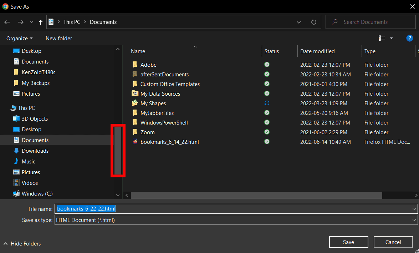Click the bookmarks_6_14_22.html file icon
Viewport: 419px width, 253px height.
pyautogui.click(x=135, y=141)
